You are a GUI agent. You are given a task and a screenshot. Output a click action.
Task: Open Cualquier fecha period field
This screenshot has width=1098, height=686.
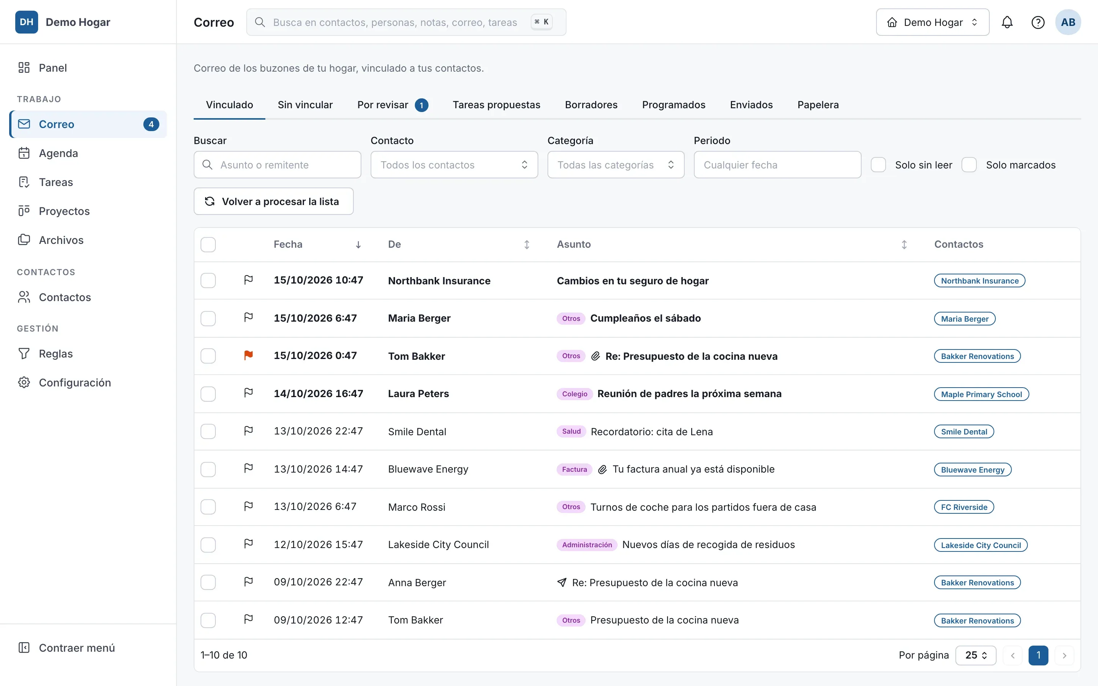pyautogui.click(x=777, y=165)
